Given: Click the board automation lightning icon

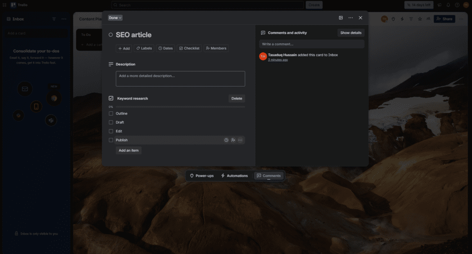Looking at the screenshot, I should (402, 19).
